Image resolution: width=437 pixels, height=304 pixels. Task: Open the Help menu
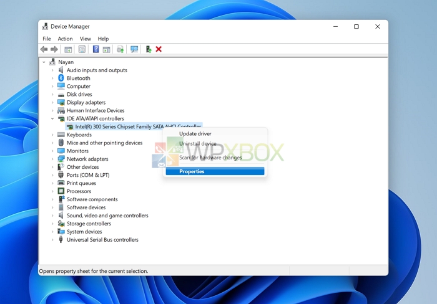coord(103,39)
